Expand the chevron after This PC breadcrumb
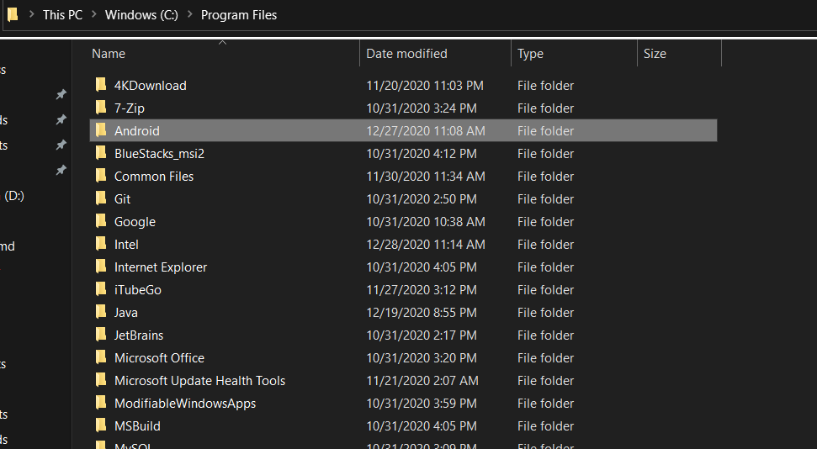The height and width of the screenshot is (449, 817). (x=93, y=15)
